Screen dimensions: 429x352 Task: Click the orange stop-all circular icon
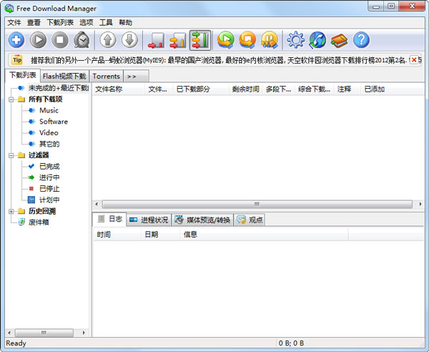pos(247,40)
